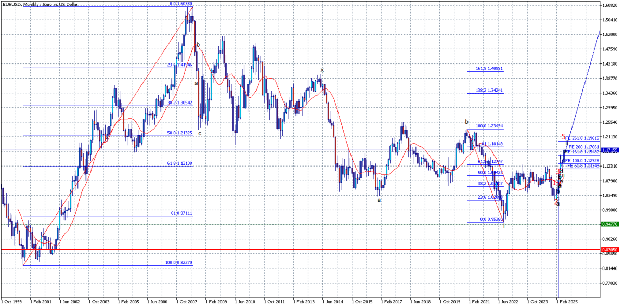The width and height of the screenshot is (624, 307).
Task: Select the 138.2 1.34241 extension label
Action: [x=489, y=91]
